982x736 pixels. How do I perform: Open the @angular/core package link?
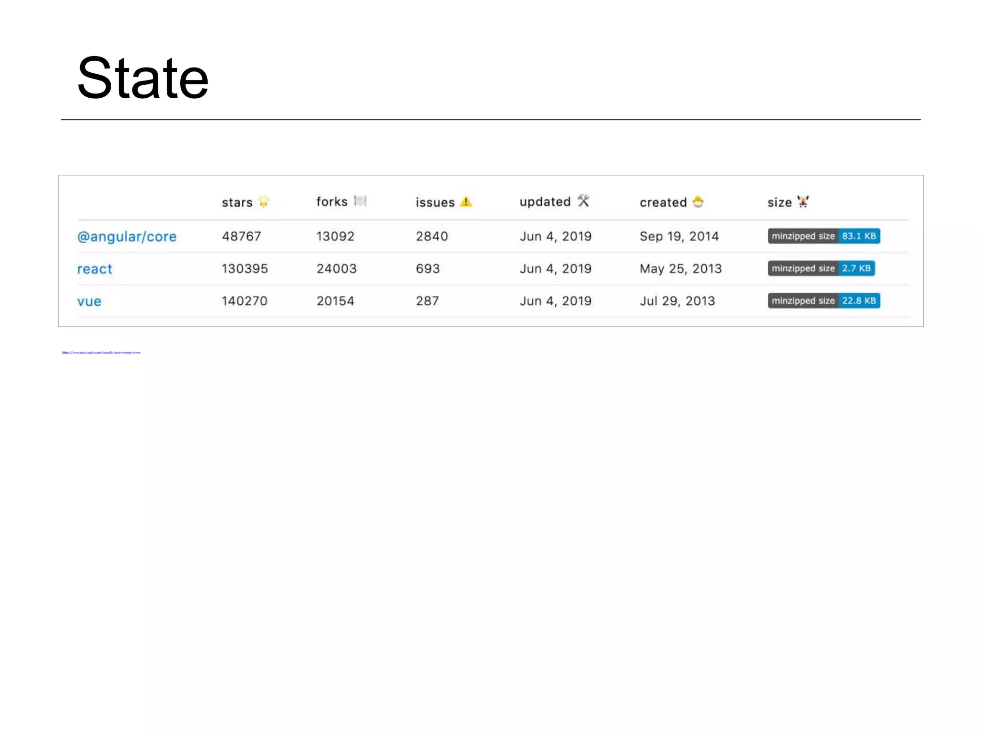coord(127,236)
